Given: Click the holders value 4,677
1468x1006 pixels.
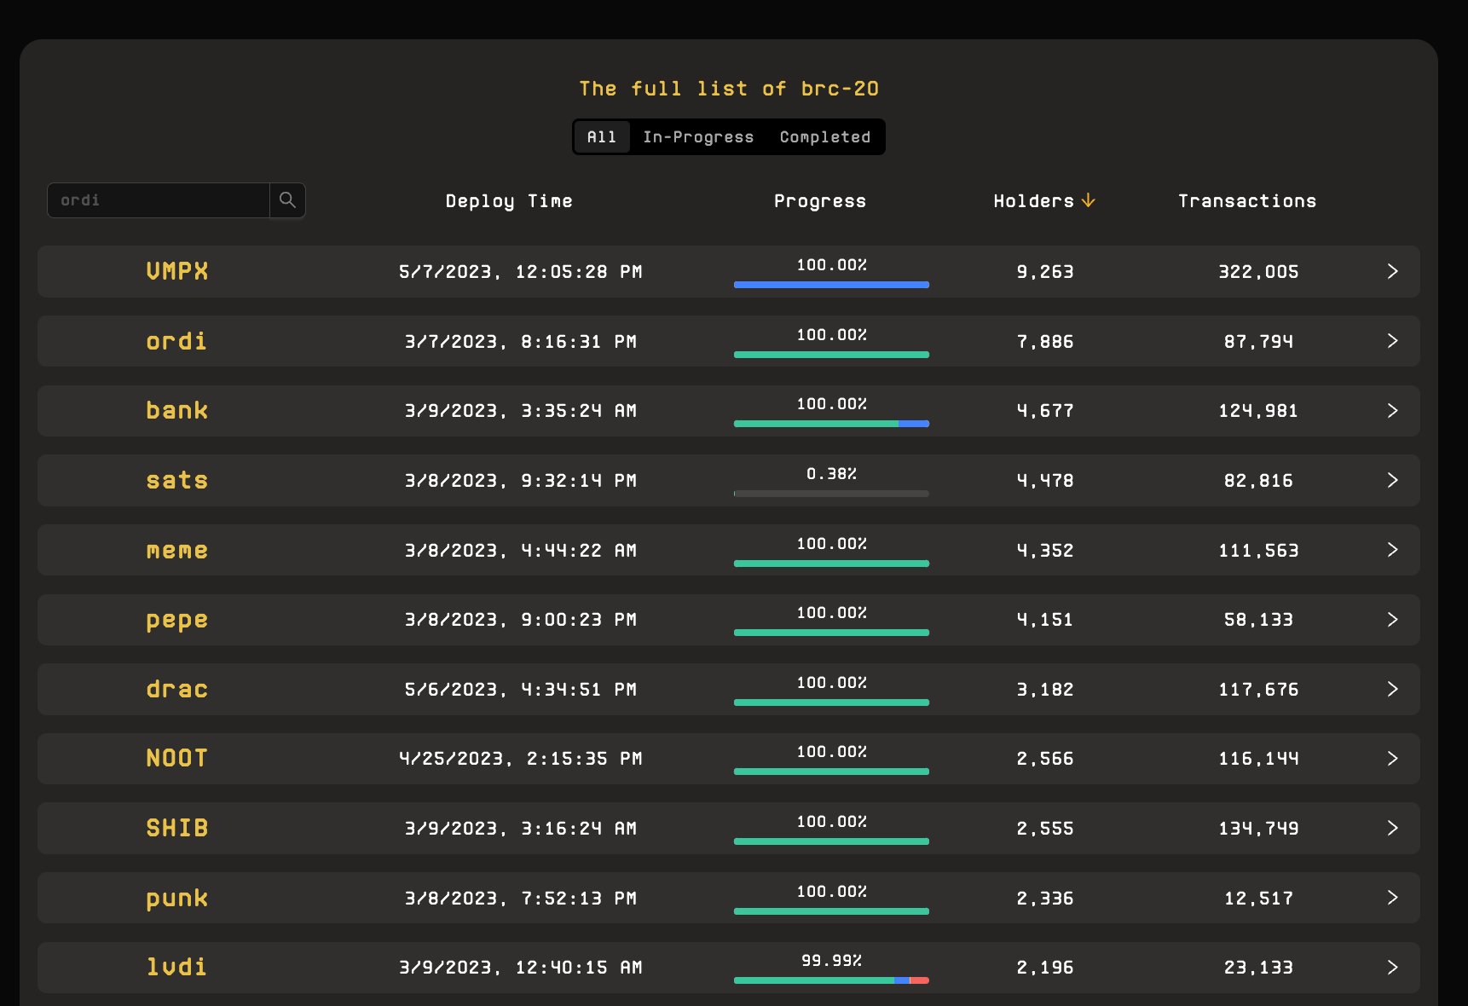Looking at the screenshot, I should click(x=1045, y=411).
